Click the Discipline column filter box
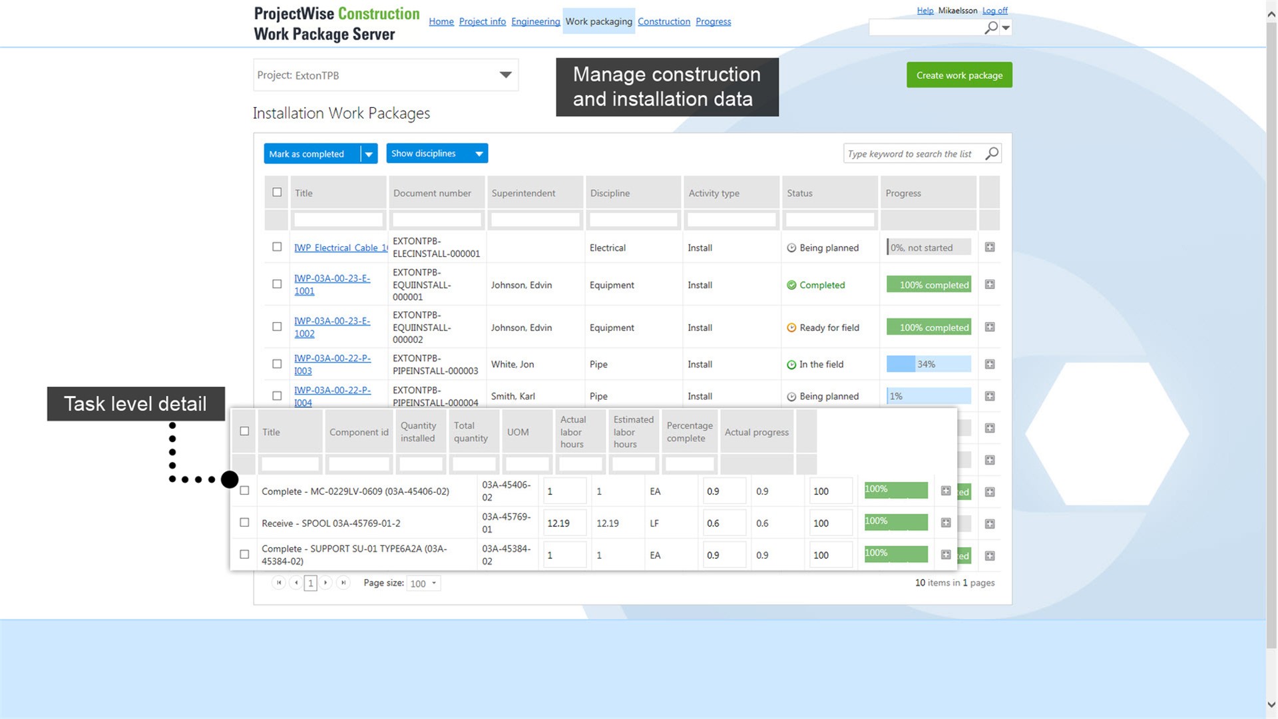The height and width of the screenshot is (719, 1278). click(x=634, y=220)
